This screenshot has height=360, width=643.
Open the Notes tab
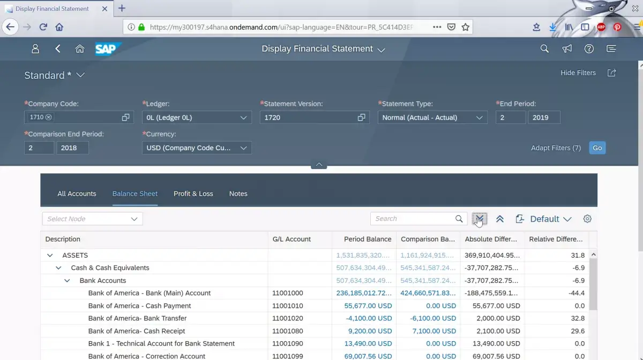238,194
